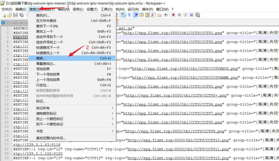279x161 pixels.
Task: Click the New file toolbar icon
Action: pos(3,15)
